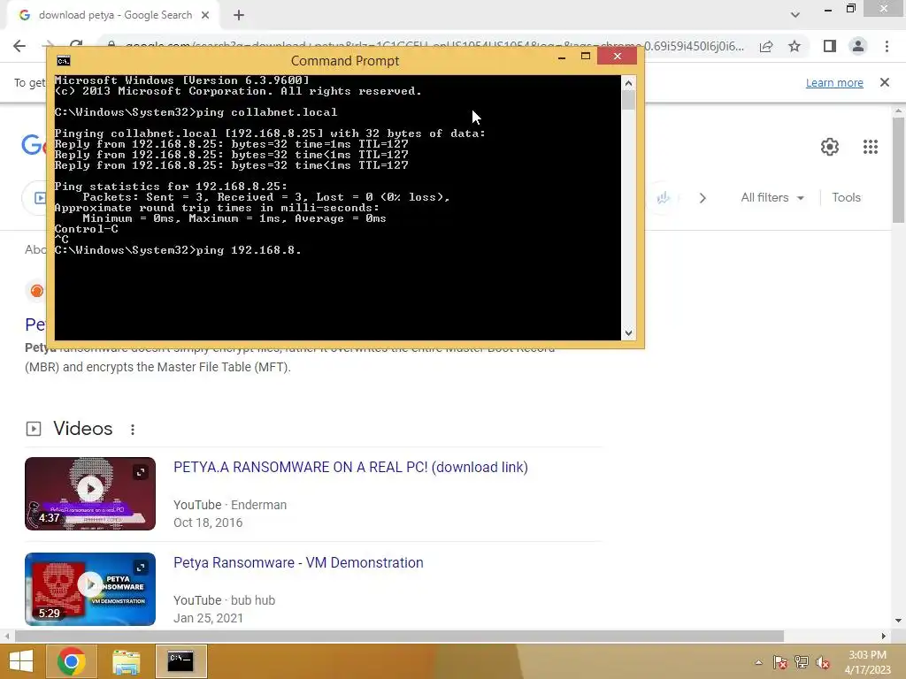
Task: Open File Explorer from the taskbar
Action: tap(126, 661)
